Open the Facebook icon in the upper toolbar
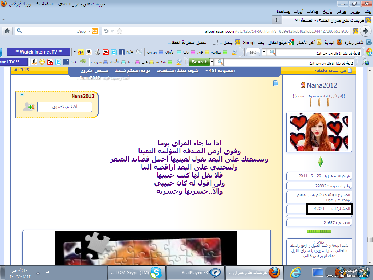 (121, 52)
